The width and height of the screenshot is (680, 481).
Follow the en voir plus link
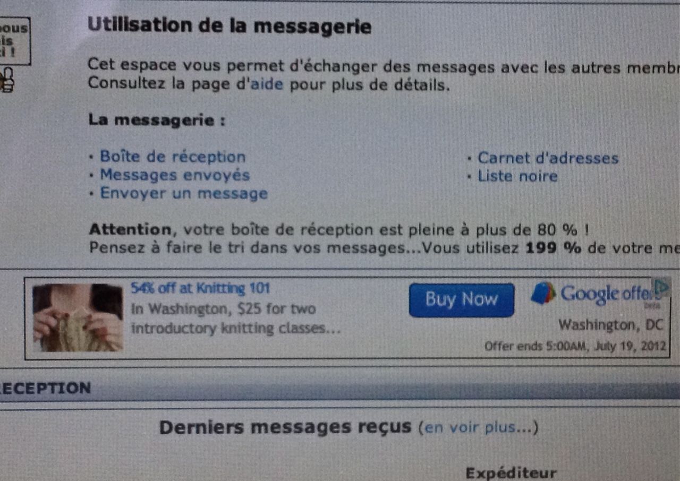coord(478,428)
